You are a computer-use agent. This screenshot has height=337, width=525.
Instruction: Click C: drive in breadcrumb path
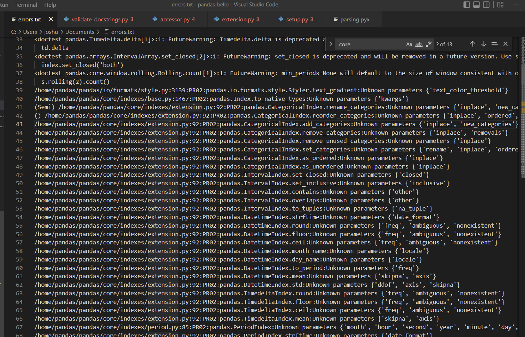click(14, 32)
